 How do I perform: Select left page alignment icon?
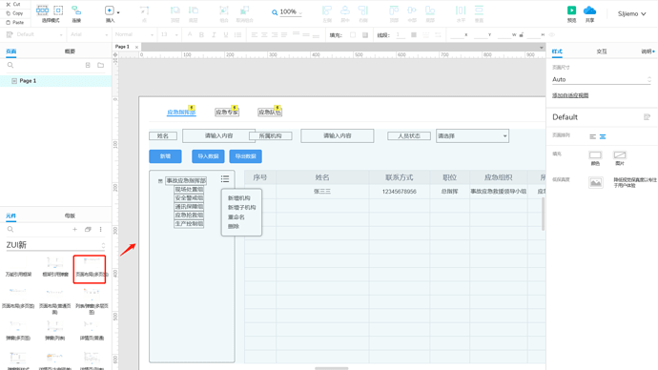(x=592, y=136)
